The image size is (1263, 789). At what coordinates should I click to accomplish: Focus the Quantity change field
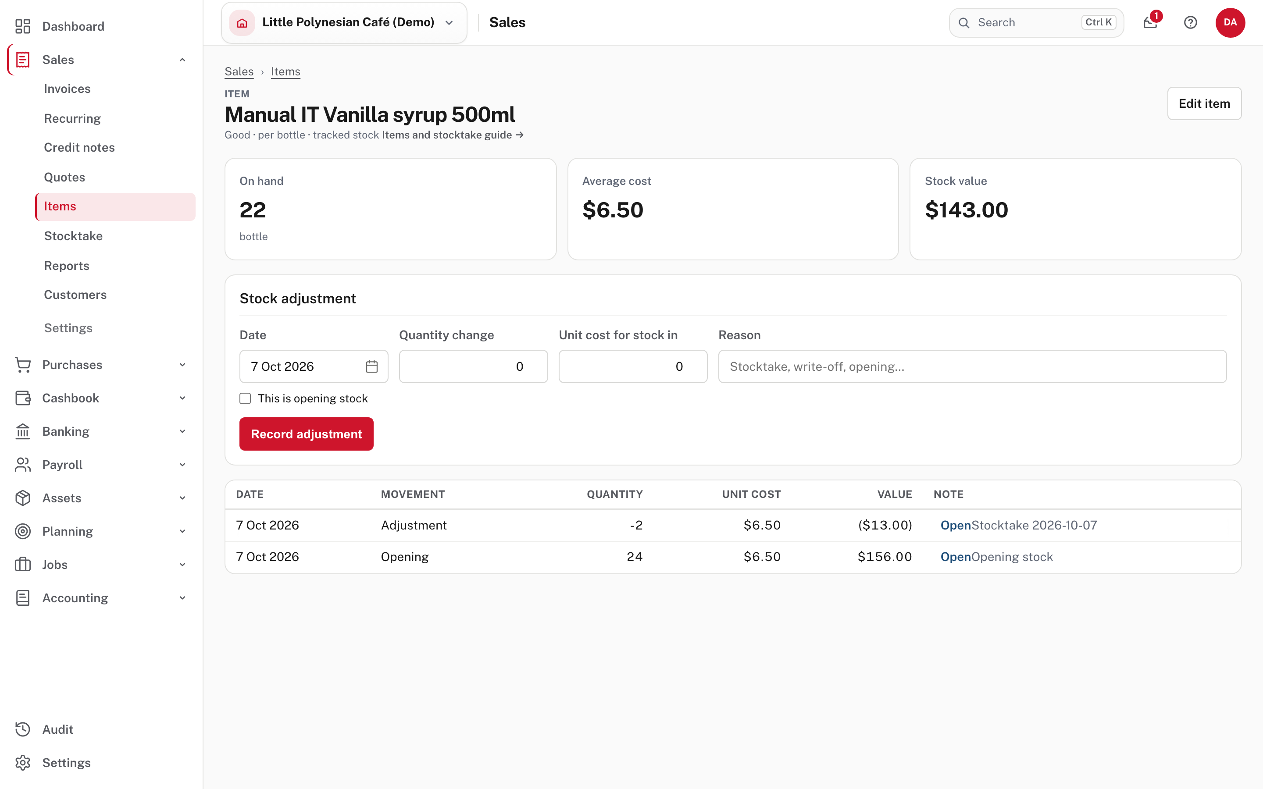tap(473, 366)
